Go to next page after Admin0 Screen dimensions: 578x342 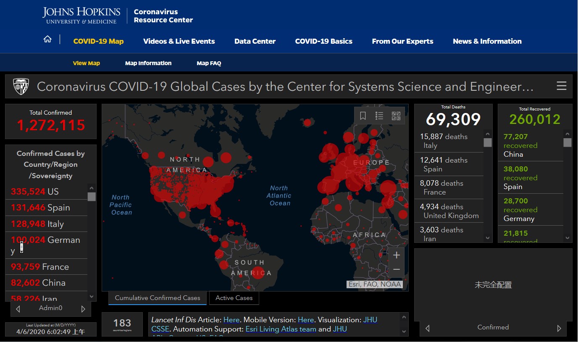pyautogui.click(x=83, y=309)
